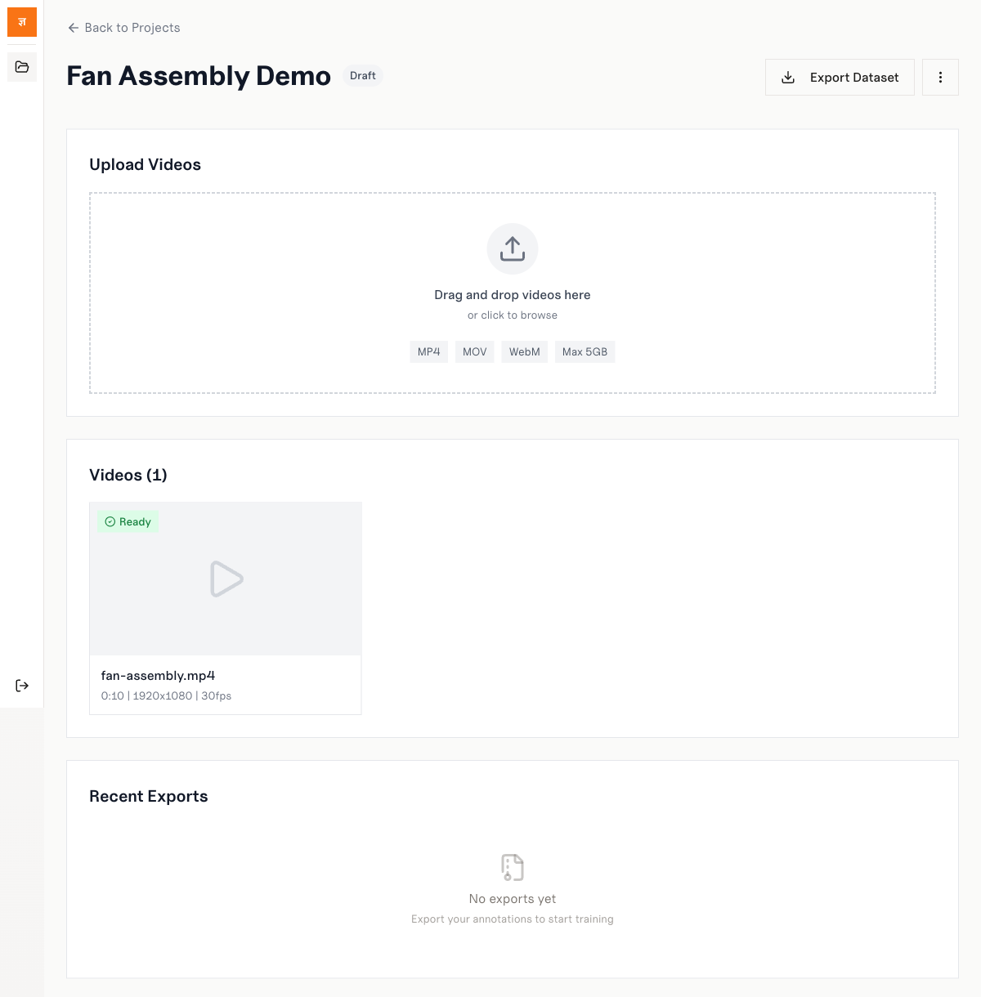Screen dimensions: 981x997
Task: Click the upload arrow icon
Action: pyautogui.click(x=513, y=248)
